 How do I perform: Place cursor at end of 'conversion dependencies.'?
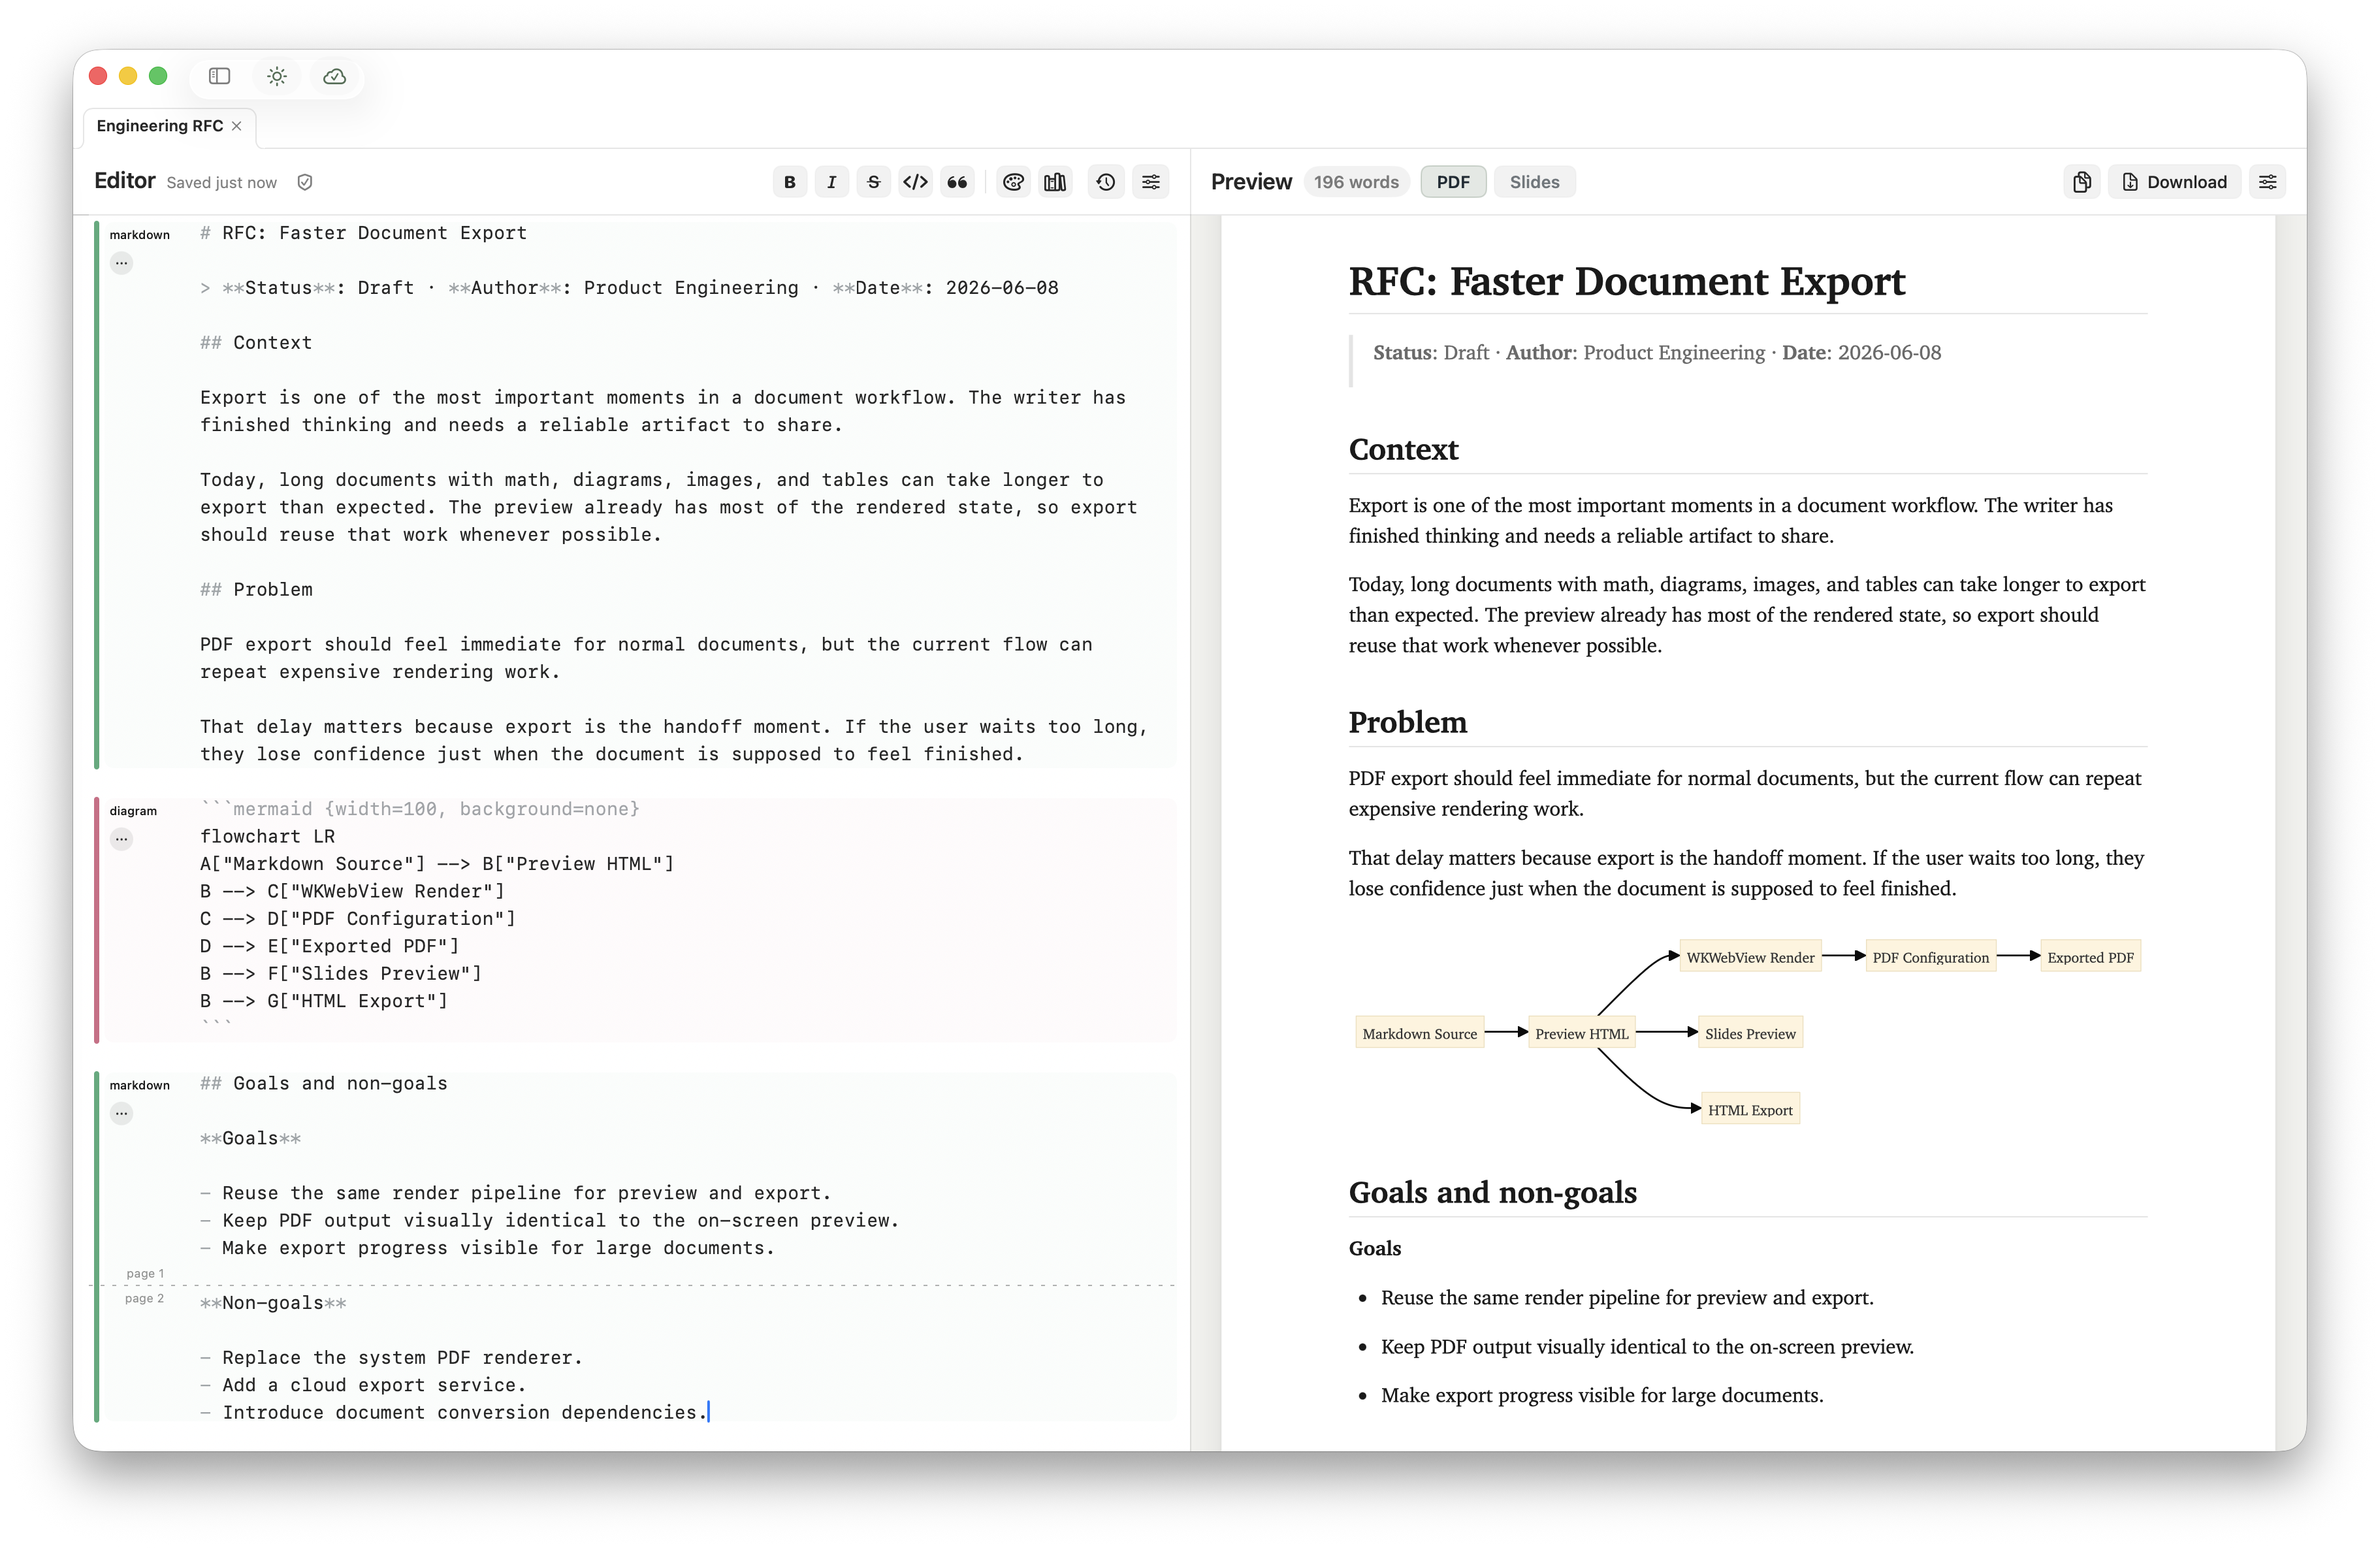coord(708,1412)
